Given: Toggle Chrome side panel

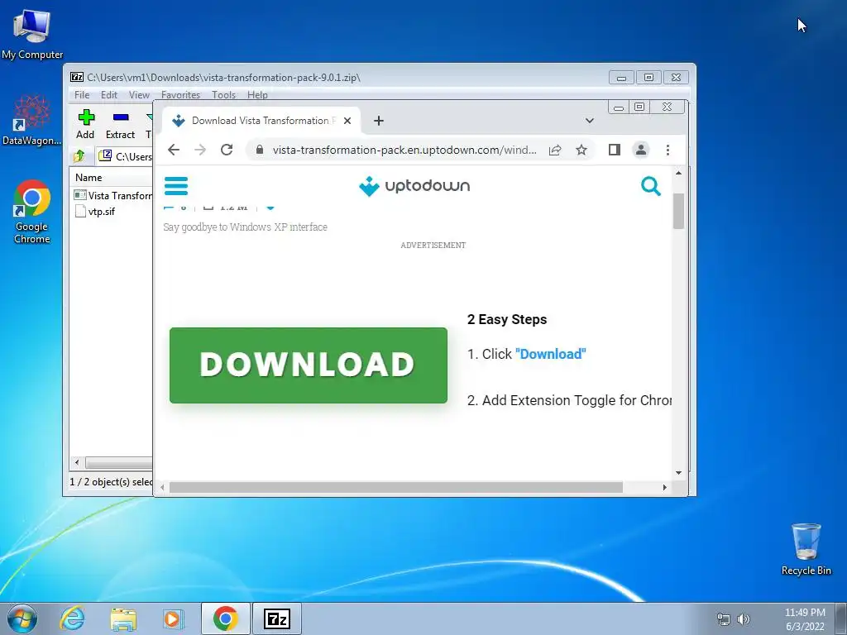Looking at the screenshot, I should click(615, 150).
